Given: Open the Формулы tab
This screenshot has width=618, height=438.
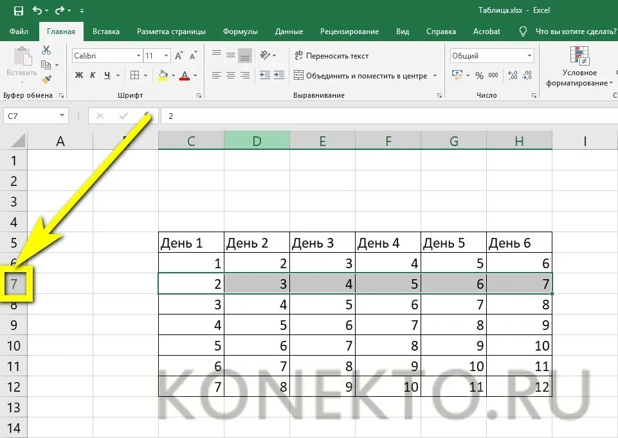Looking at the screenshot, I should click(240, 32).
